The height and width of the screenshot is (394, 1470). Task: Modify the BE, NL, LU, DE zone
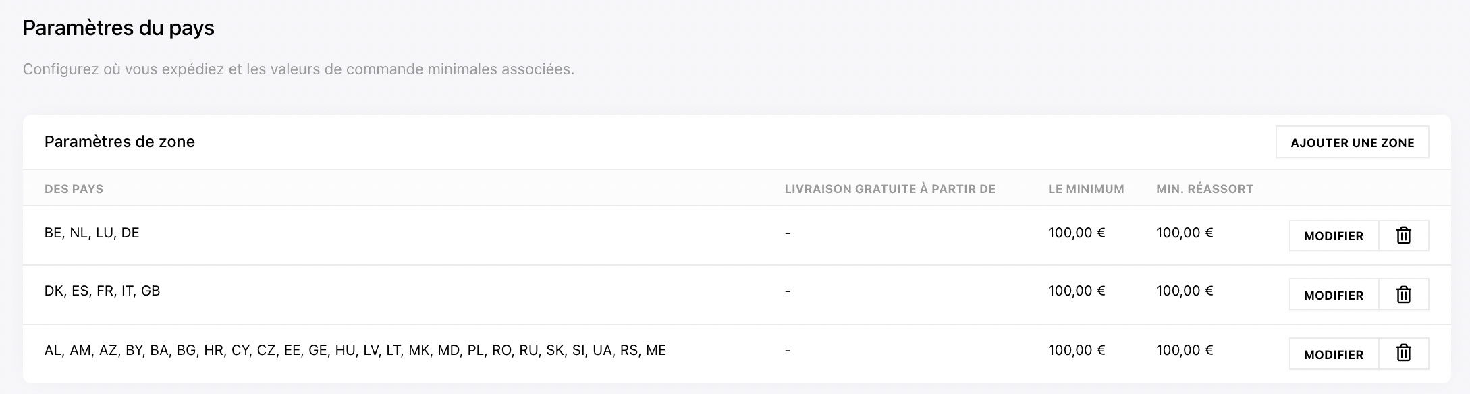point(1334,235)
